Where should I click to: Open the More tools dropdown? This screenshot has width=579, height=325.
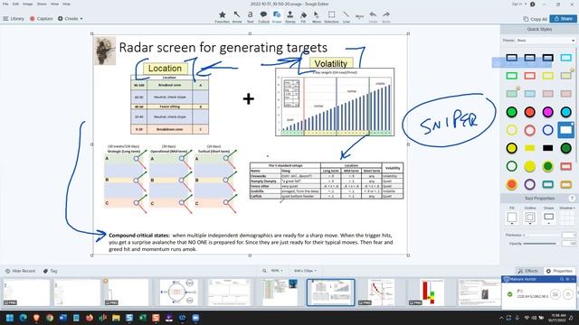(359, 16)
